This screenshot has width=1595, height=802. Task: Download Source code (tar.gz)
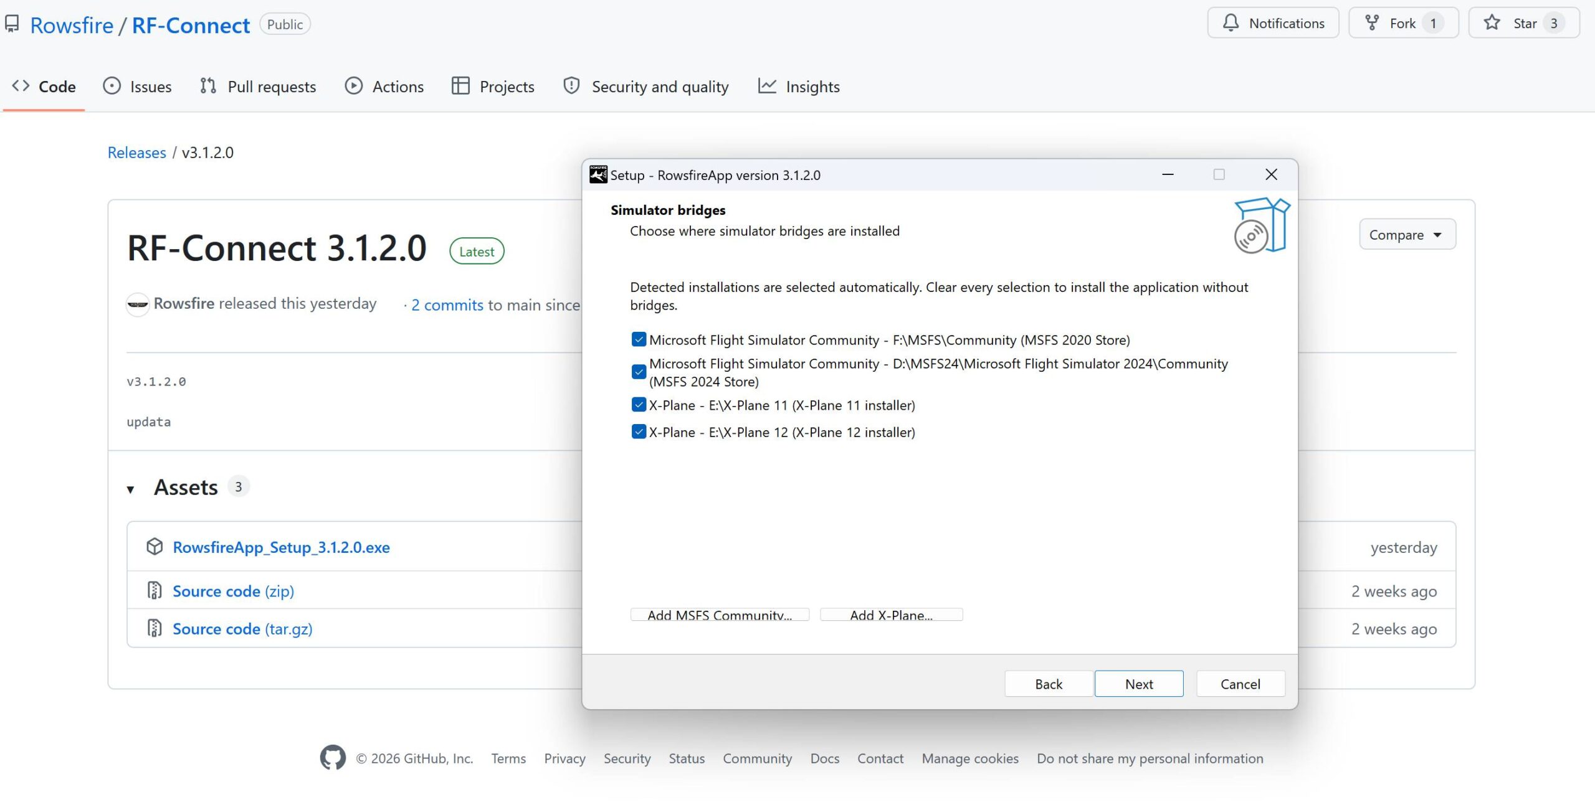coord(242,628)
